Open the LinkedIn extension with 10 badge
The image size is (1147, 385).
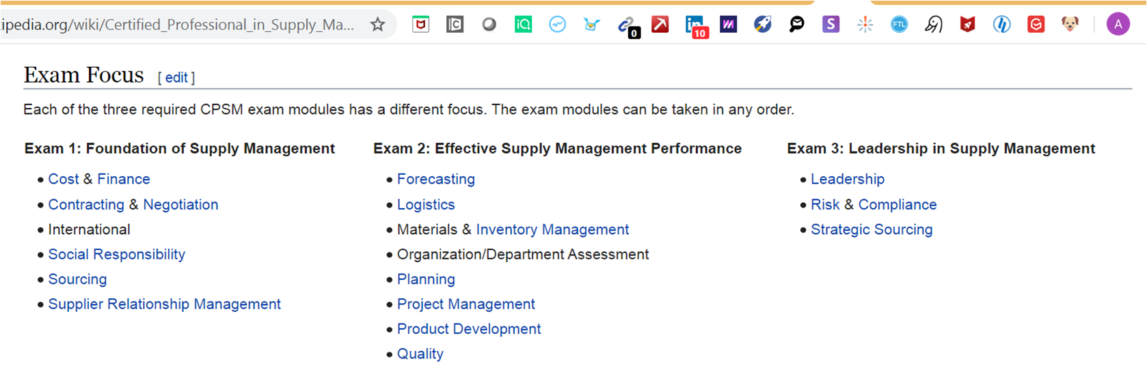click(694, 25)
